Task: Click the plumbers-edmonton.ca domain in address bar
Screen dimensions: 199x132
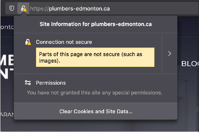Action: click(x=79, y=9)
